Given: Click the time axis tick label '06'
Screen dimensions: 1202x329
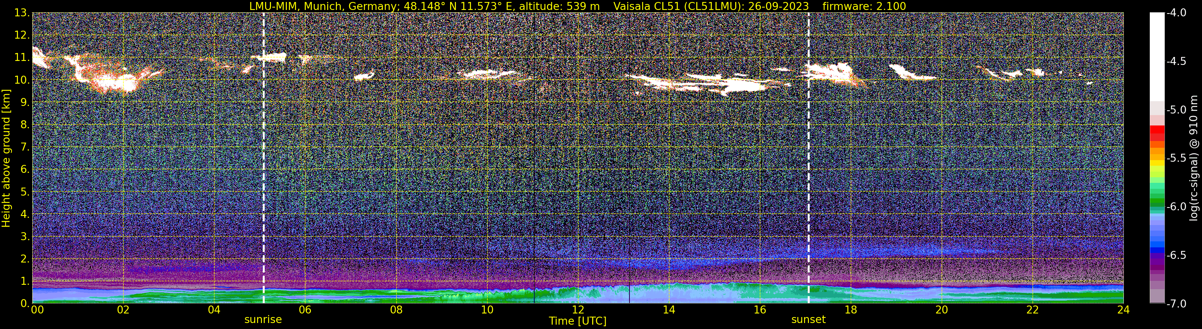Looking at the screenshot, I should (305, 310).
